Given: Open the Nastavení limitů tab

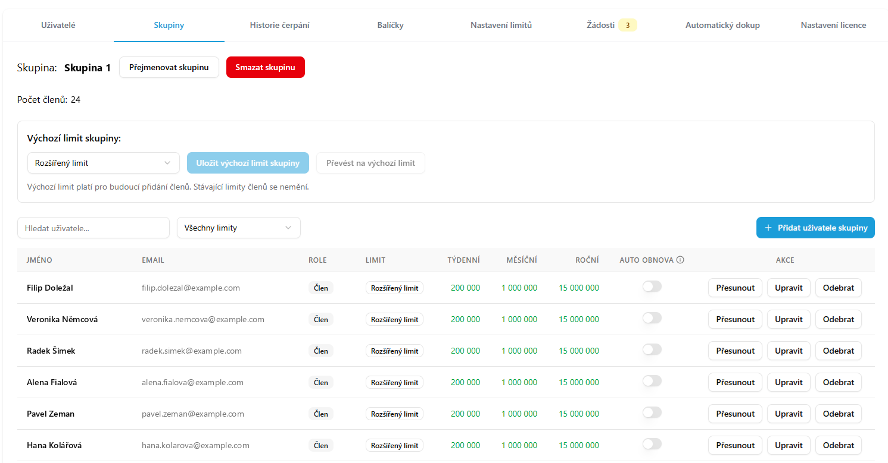Looking at the screenshot, I should (501, 25).
